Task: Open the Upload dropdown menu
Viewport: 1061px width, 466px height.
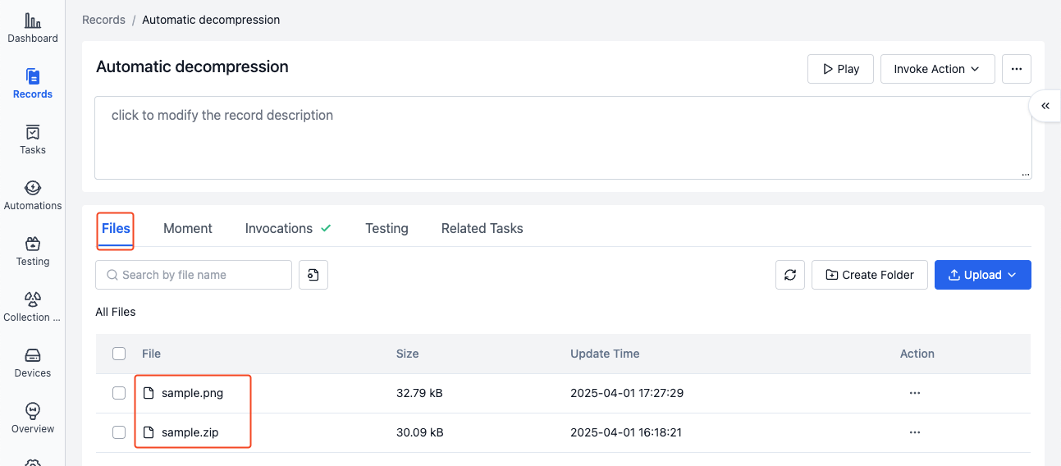Action: [x=982, y=275]
